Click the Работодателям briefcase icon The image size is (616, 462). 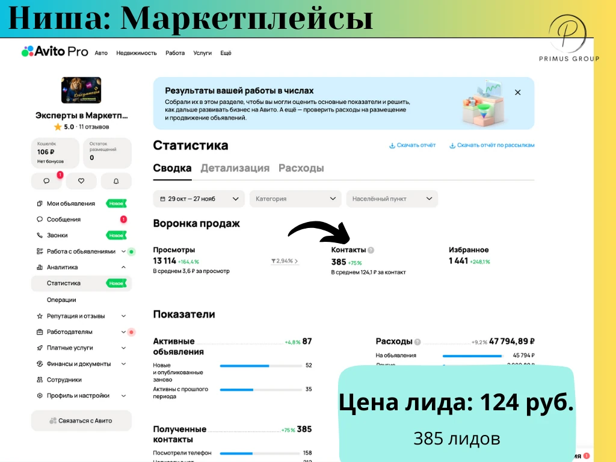coord(40,332)
